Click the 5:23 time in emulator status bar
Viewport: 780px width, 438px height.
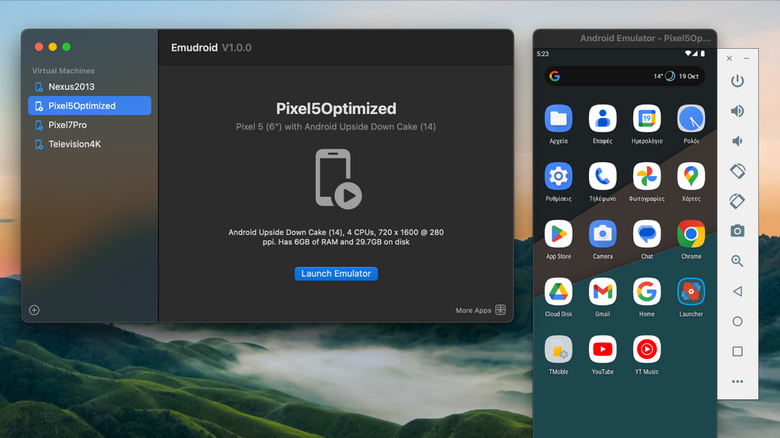tap(543, 54)
